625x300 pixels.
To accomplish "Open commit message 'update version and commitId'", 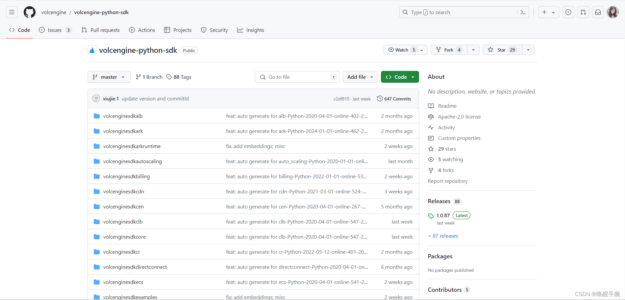I will coord(155,99).
